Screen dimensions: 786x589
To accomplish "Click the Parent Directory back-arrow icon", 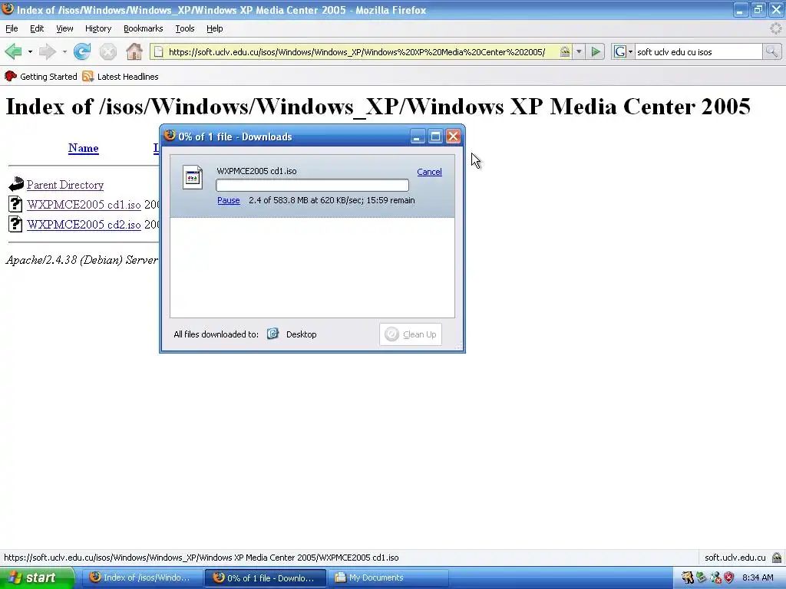I will coord(16,184).
